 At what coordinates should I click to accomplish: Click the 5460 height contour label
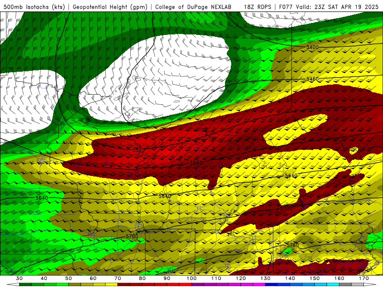click(313, 79)
